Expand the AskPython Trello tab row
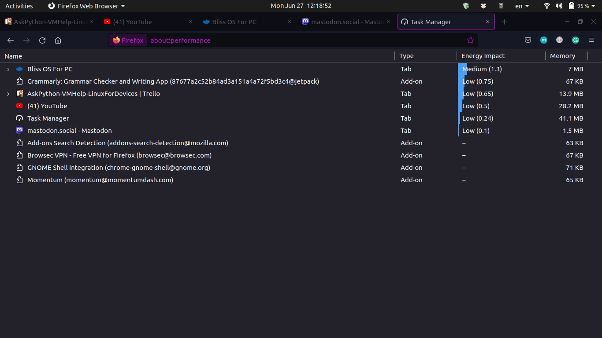Screen dimensions: 602x338 [8, 94]
